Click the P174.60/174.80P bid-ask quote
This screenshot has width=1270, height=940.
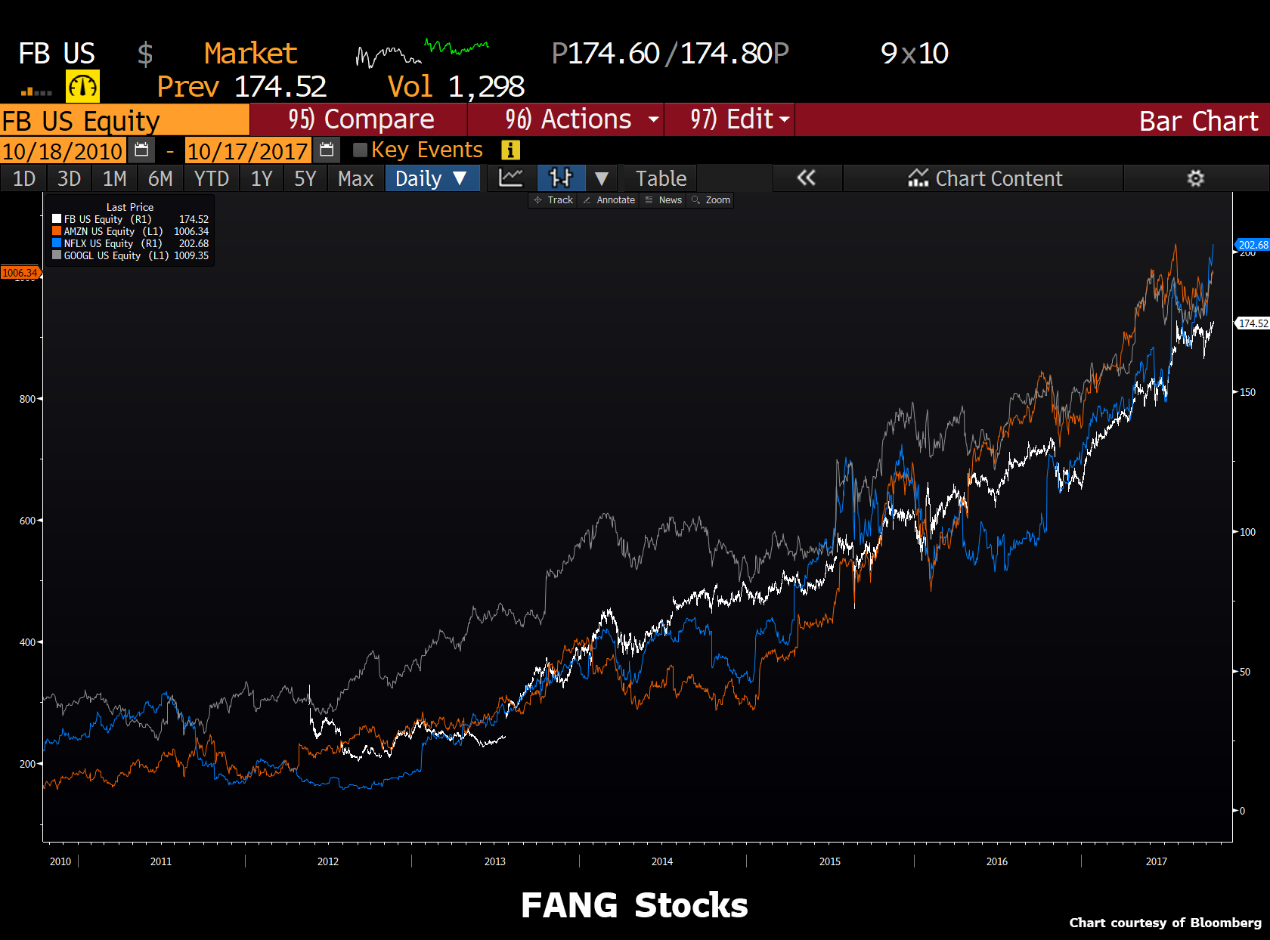[670, 54]
